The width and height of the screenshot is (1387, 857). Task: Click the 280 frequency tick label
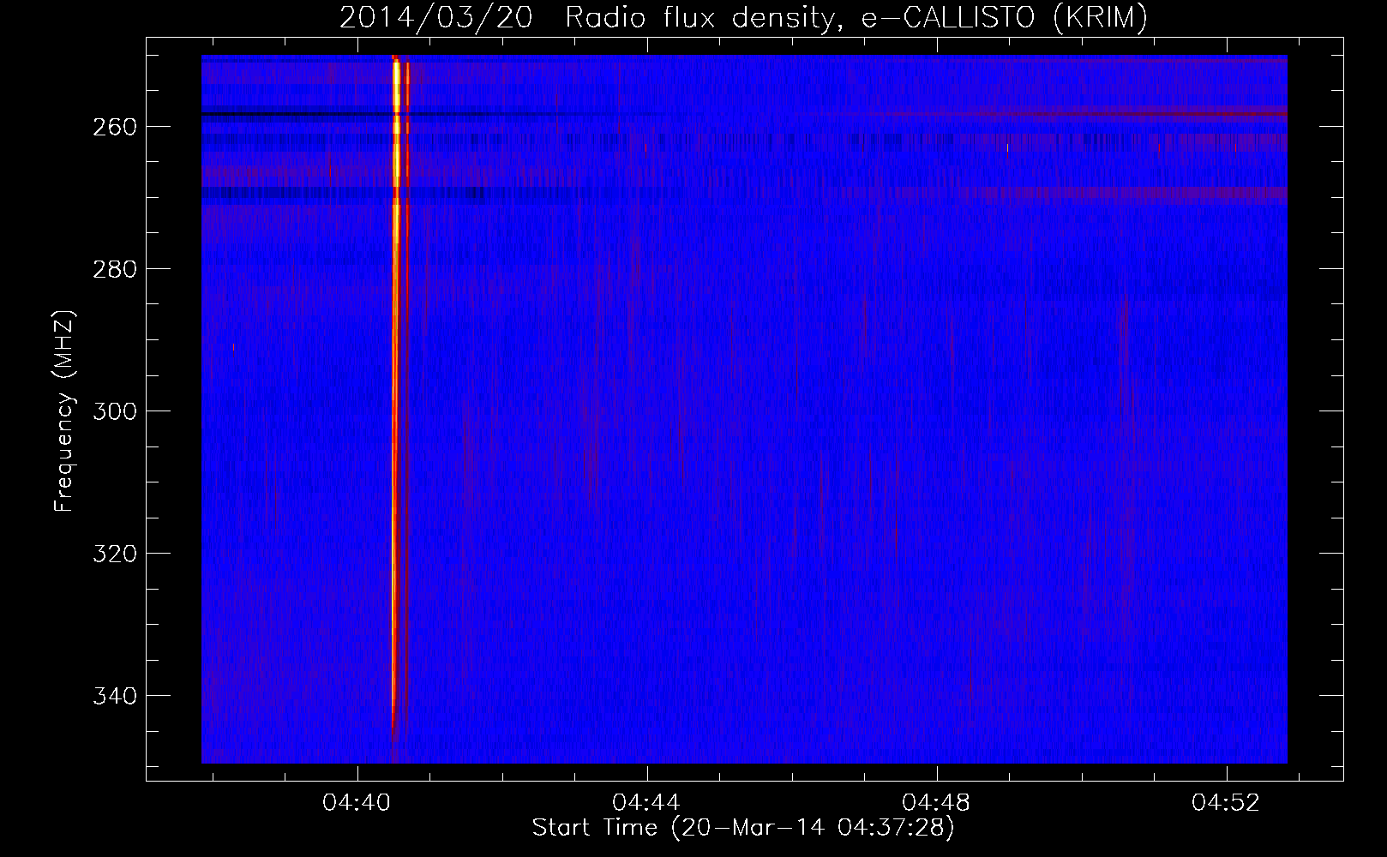(x=114, y=269)
